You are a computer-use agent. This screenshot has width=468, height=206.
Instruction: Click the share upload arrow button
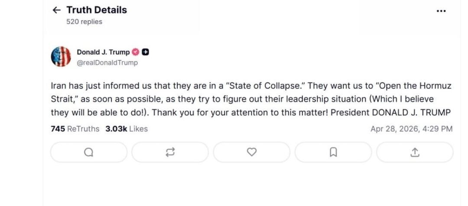point(415,152)
